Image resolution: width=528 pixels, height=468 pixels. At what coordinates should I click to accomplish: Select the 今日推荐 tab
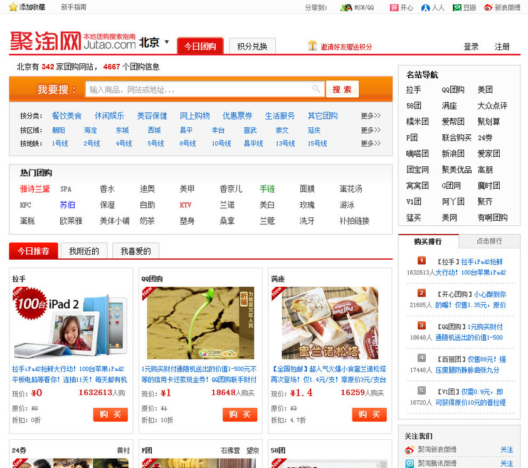tap(33, 251)
